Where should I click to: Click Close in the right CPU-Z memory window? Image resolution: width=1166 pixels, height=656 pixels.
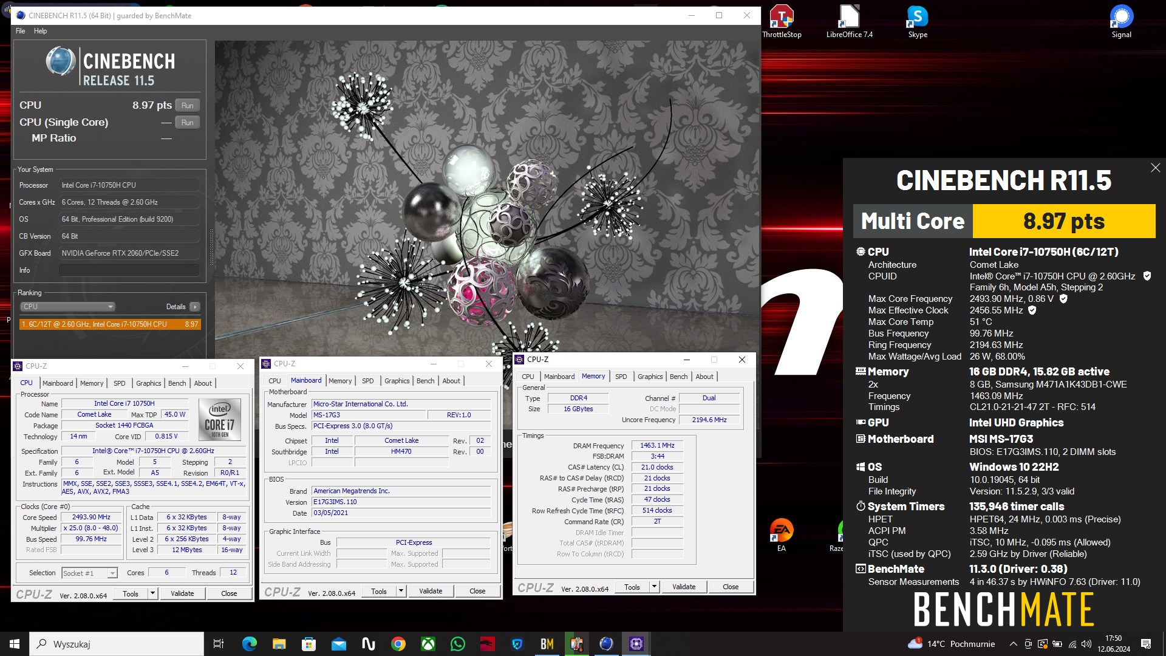pos(731,587)
